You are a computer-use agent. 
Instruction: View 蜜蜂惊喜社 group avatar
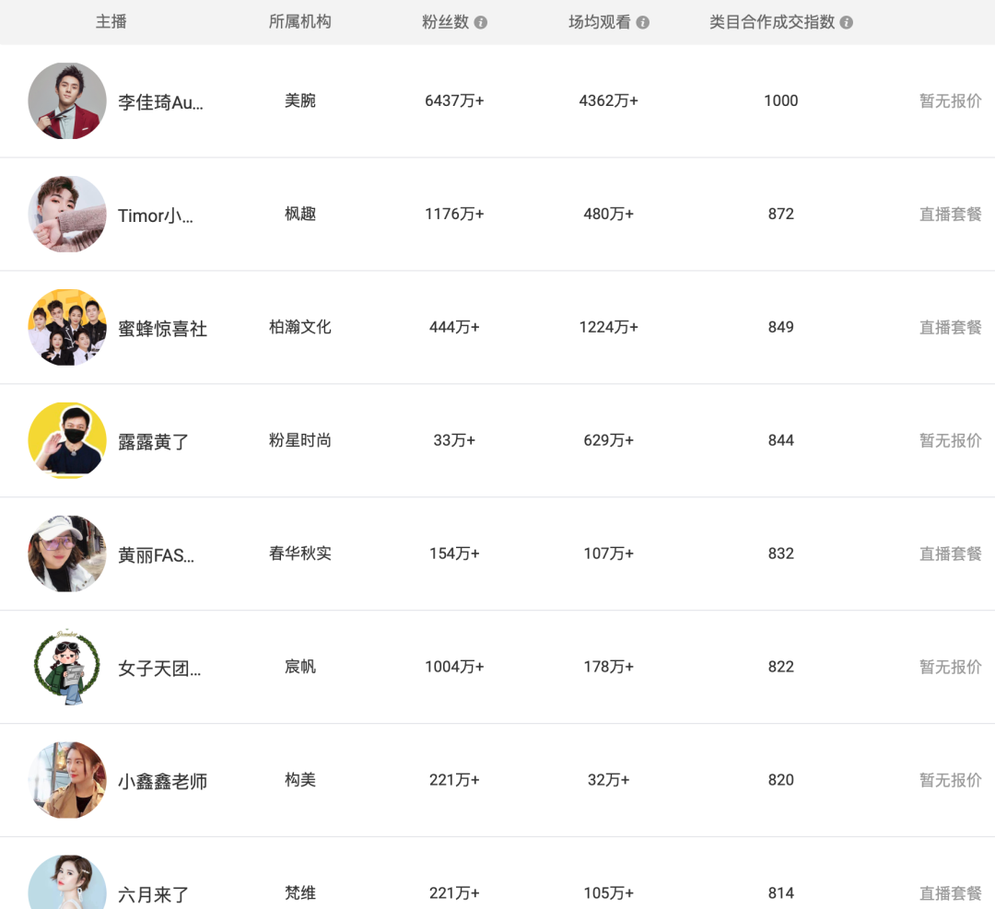(67, 328)
